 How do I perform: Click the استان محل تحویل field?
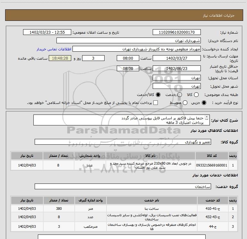click(x=176, y=78)
